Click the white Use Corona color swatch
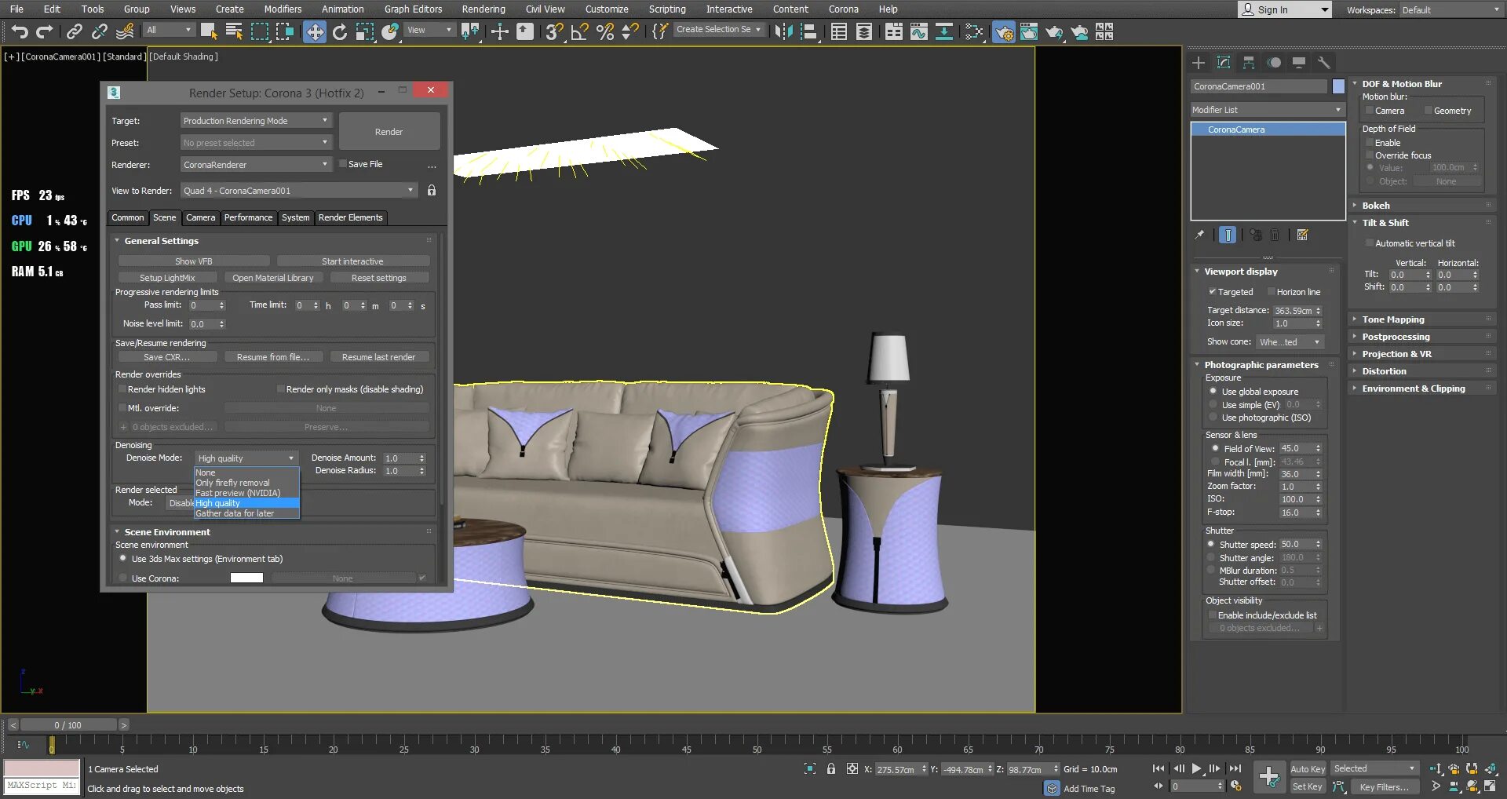This screenshot has height=799, width=1507. pos(246,578)
